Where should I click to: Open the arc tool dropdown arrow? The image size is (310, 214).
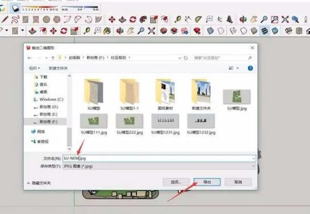(x=7, y=30)
